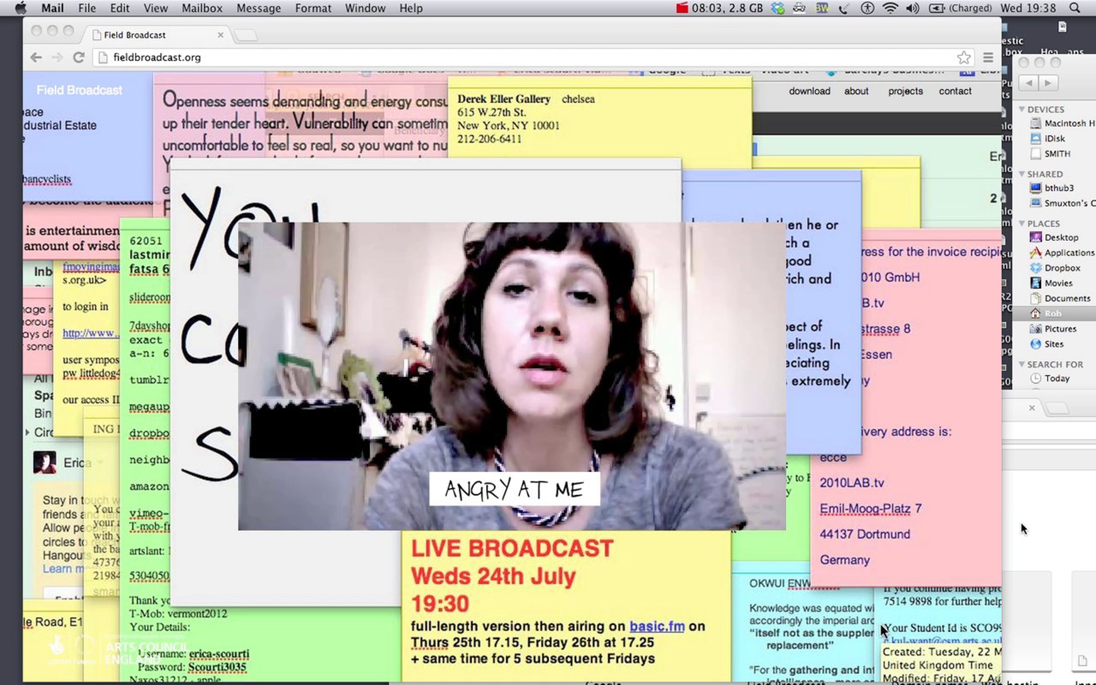Open Applications in Finder sidebar

(x=1062, y=253)
